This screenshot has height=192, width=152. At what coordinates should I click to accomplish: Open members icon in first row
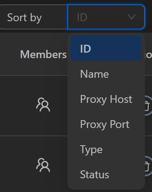pyautogui.click(x=43, y=105)
